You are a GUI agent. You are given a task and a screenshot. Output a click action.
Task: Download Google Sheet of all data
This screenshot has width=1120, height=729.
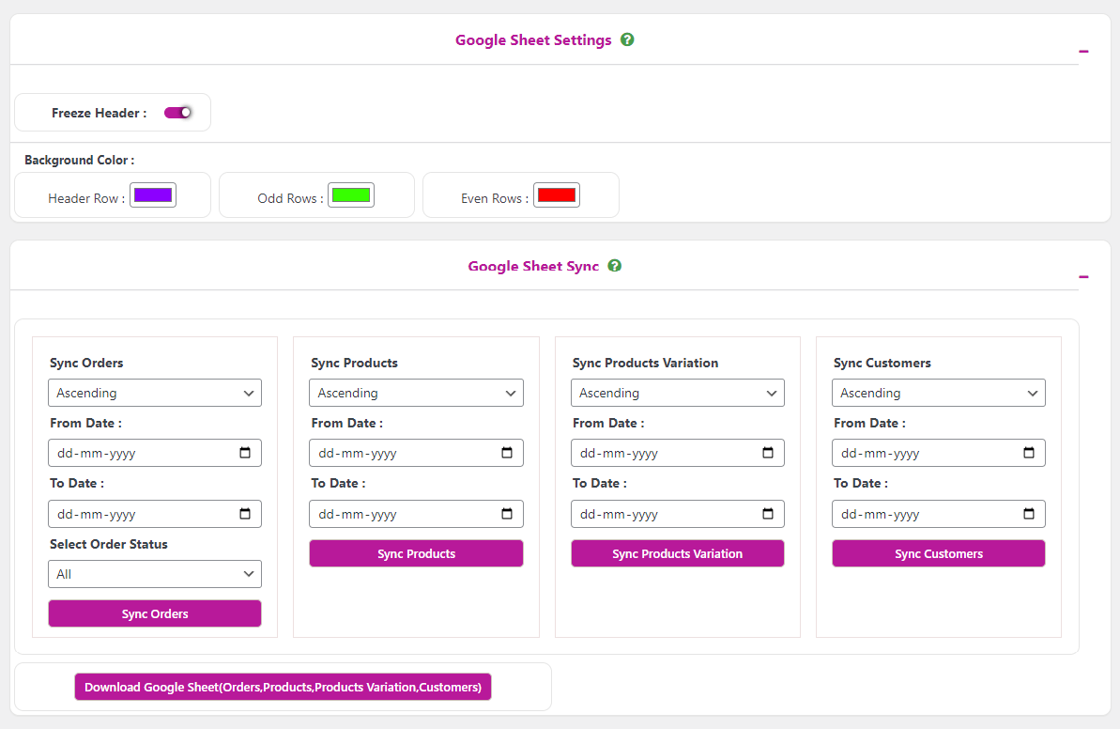283,687
